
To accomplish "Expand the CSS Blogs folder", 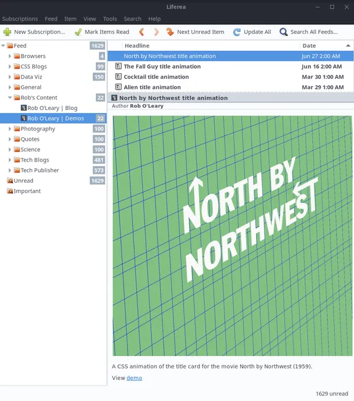I will click(9, 66).
